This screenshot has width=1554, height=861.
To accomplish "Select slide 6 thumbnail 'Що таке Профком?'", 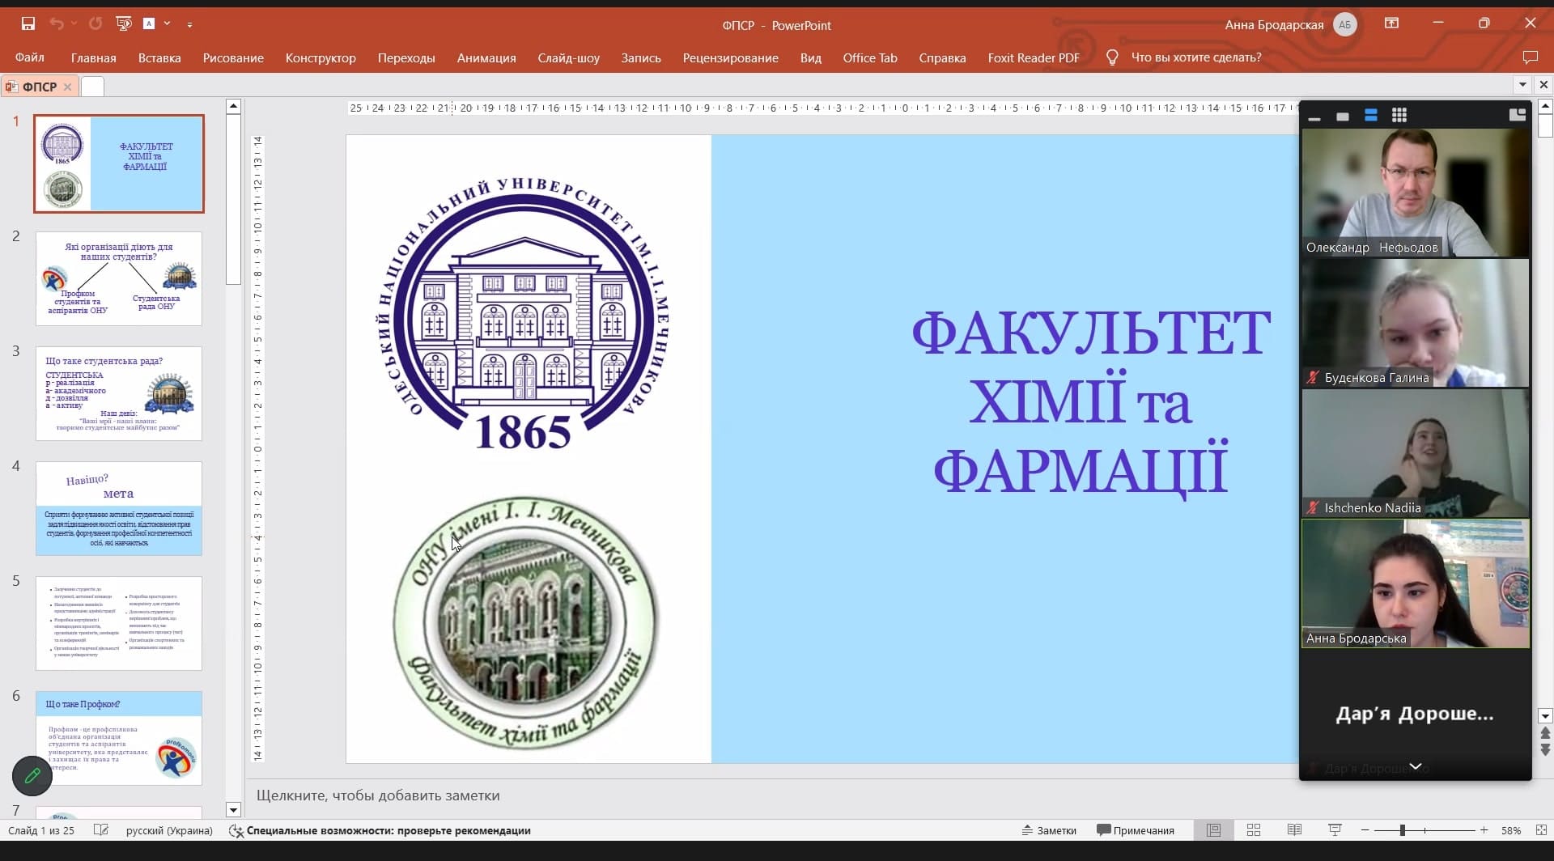I will coord(119,738).
